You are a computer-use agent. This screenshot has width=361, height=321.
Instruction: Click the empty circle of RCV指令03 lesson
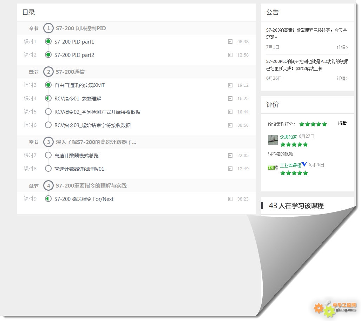click(48, 125)
